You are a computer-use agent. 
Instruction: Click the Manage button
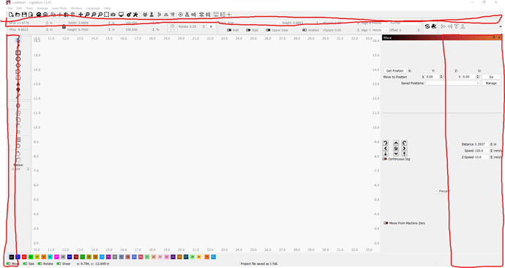tap(491, 83)
